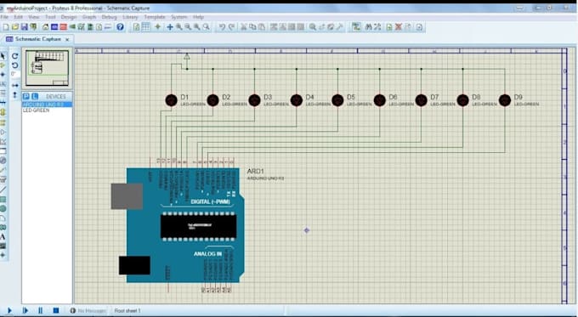The width and height of the screenshot is (578, 317).
Task: Click the ARD1 component label
Action: pos(256,172)
